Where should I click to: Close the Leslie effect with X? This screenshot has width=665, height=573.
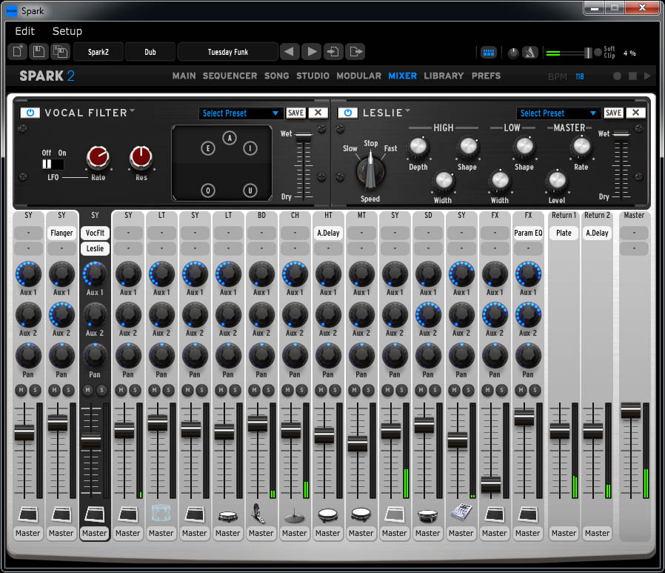(635, 113)
